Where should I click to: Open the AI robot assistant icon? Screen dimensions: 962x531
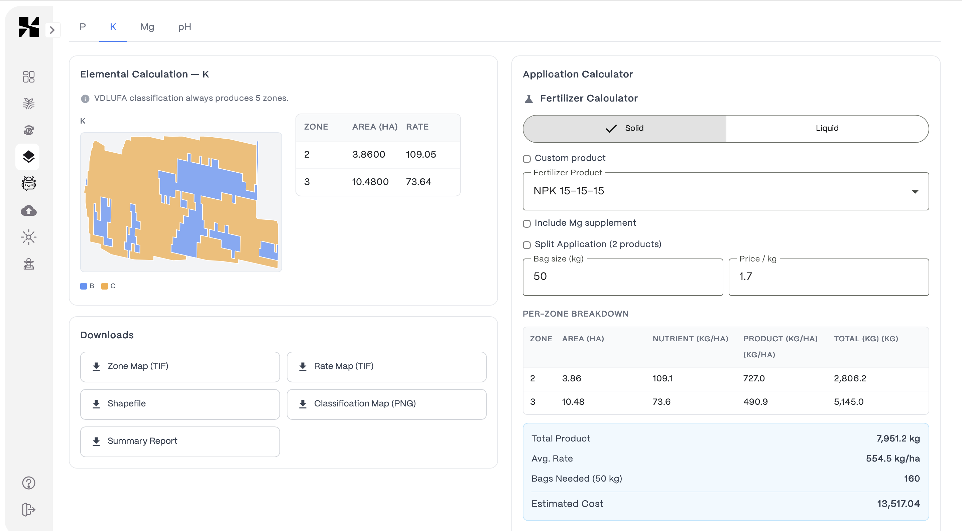point(28,184)
